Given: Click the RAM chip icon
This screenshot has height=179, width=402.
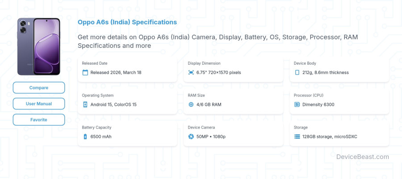Looking at the screenshot, I should coord(191,104).
